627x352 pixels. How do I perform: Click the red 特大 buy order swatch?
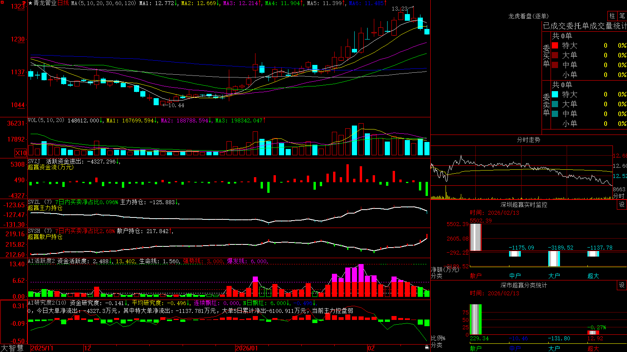click(x=555, y=45)
